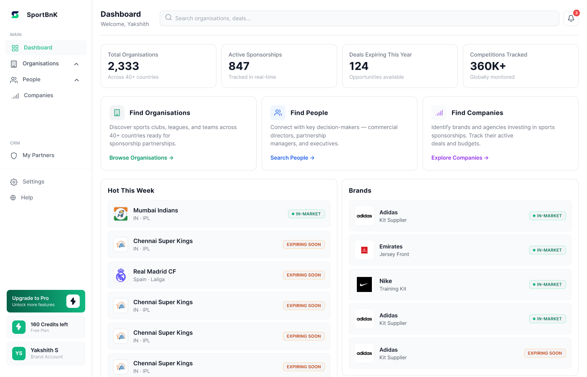Click the red notification count badge
Screen dimensions: 587x377
pyautogui.click(x=577, y=13)
